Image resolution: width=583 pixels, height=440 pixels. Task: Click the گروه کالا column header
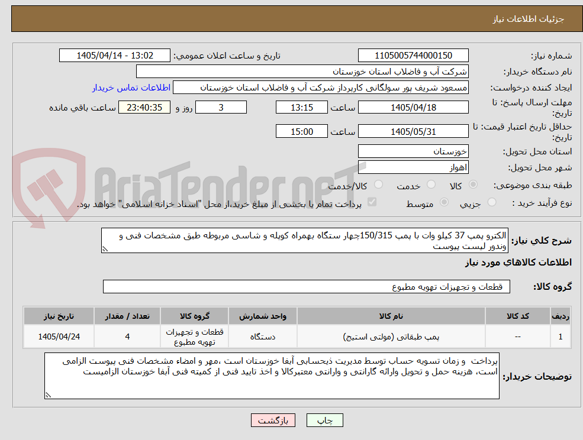click(195, 316)
